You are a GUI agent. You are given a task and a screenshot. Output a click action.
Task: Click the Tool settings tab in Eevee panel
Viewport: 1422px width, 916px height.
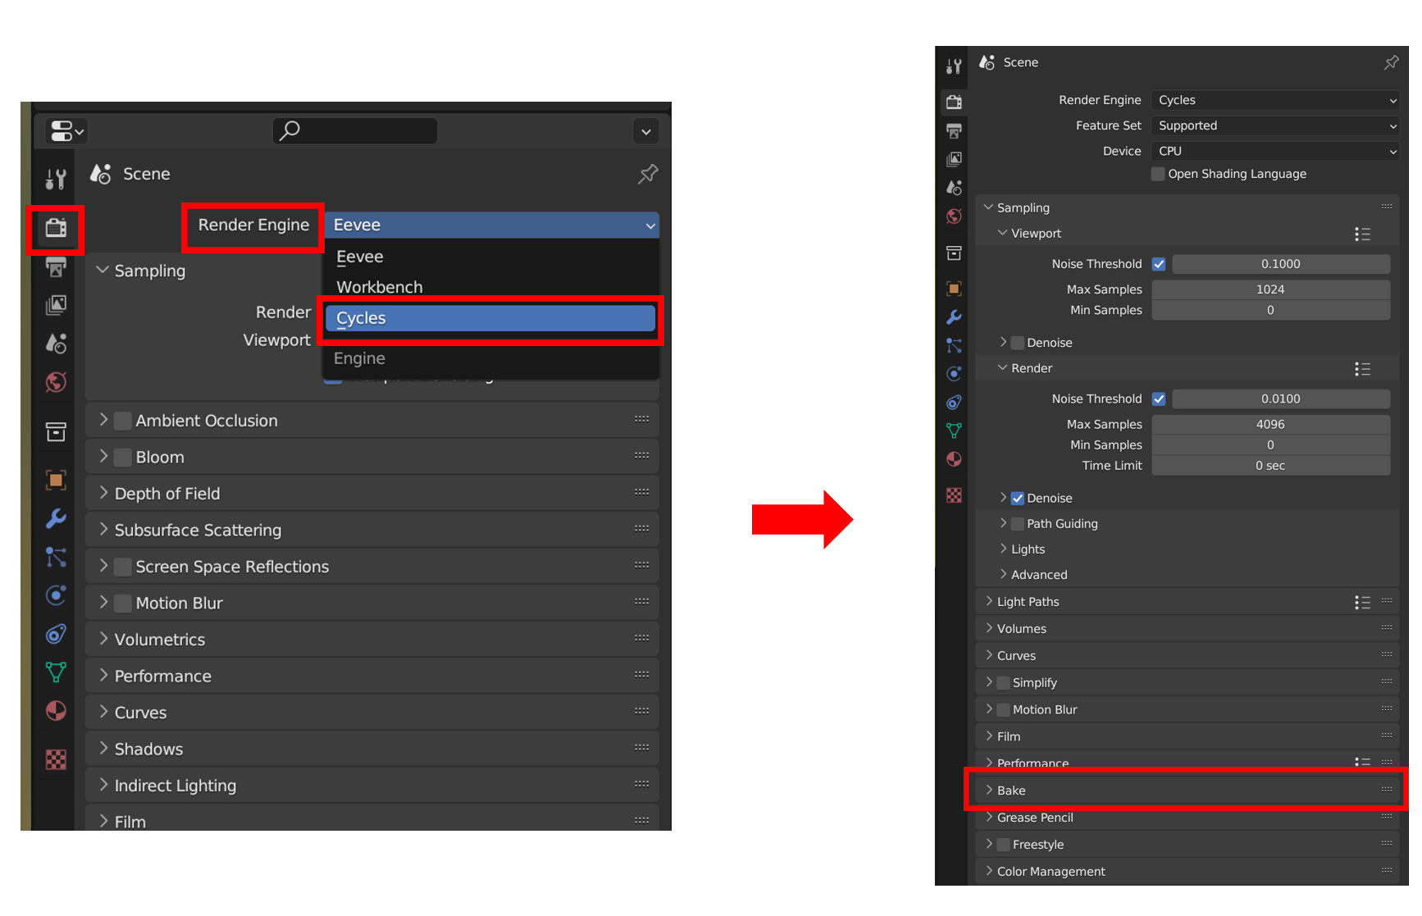[56, 179]
